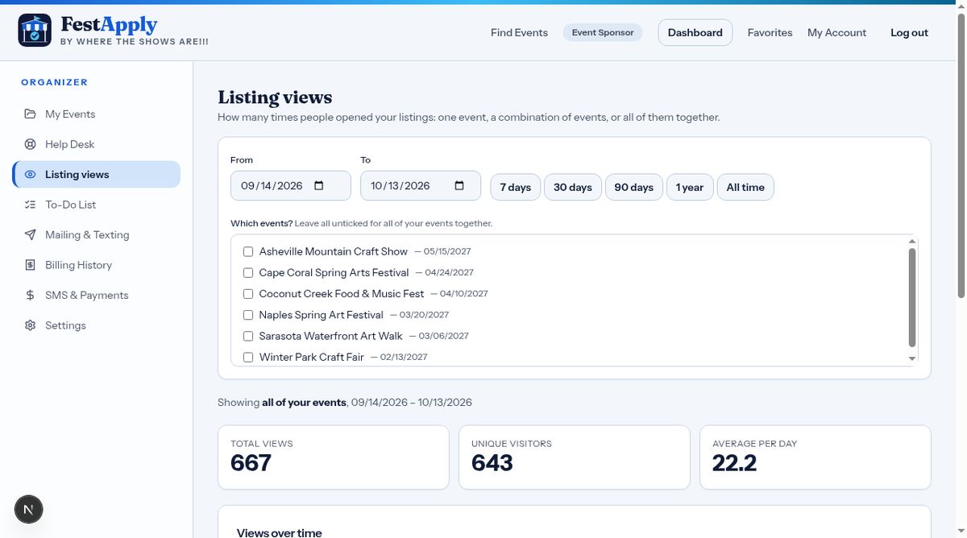Image resolution: width=967 pixels, height=538 pixels.
Task: Tick the Cape Coral Spring Arts Festival checkbox
Action: pyautogui.click(x=248, y=272)
